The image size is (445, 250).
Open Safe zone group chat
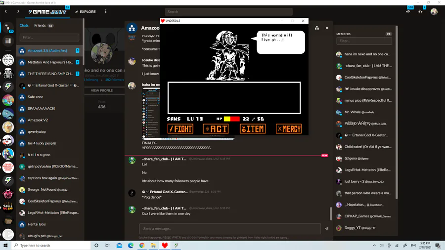coord(49,97)
